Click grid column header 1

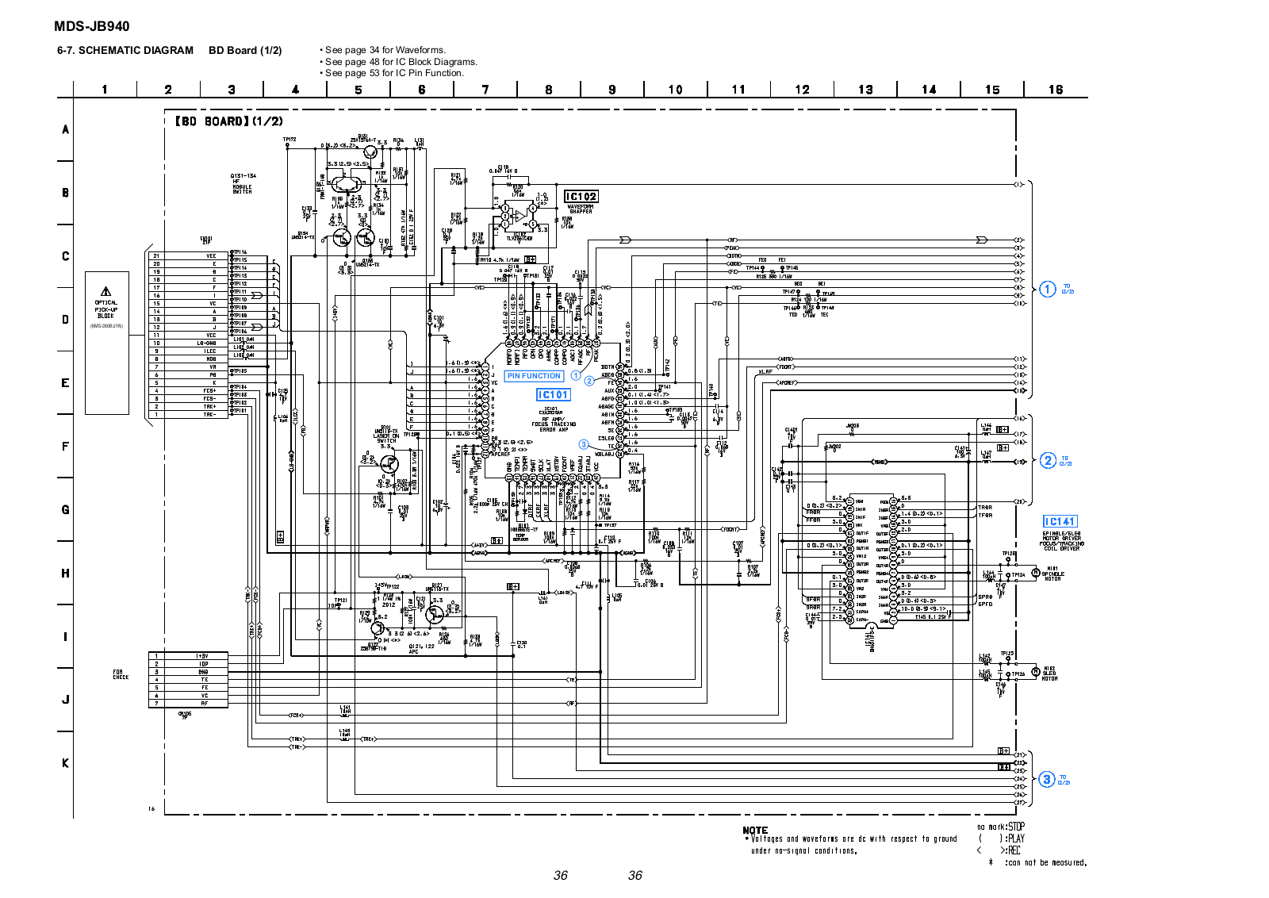click(x=105, y=90)
